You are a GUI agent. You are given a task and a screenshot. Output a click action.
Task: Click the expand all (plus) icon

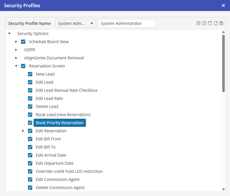tap(198, 23)
